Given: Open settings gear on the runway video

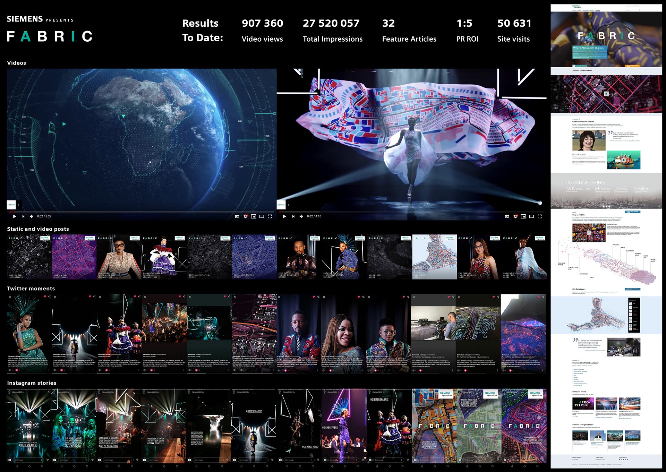Looking at the screenshot, I should point(515,216).
